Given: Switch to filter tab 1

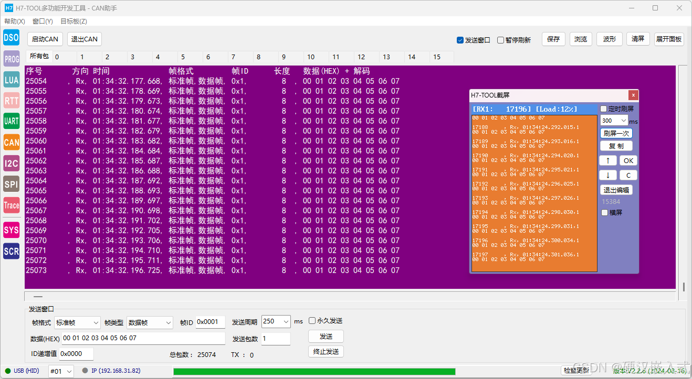Looking at the screenshot, I should tap(89, 57).
